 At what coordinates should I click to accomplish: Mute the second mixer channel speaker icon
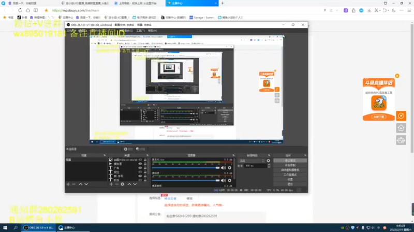click(x=224, y=180)
